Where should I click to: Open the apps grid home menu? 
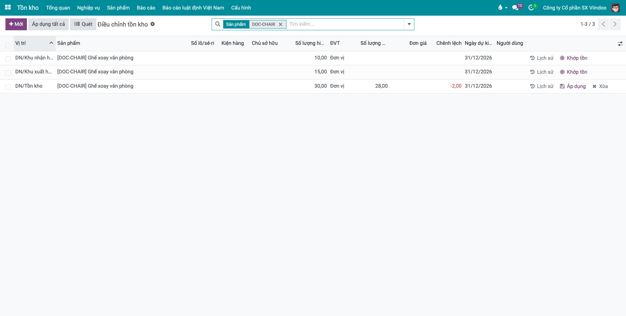[x=8, y=7]
